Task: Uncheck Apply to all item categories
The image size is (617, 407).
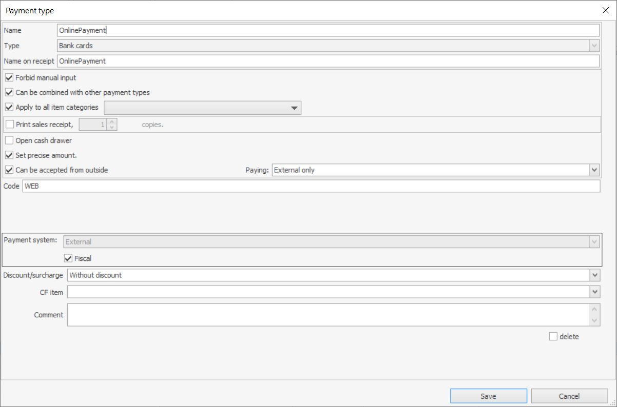Action: click(x=9, y=108)
